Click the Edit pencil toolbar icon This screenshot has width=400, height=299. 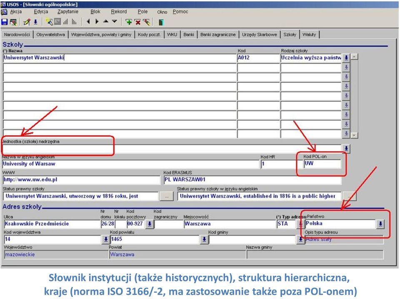(x=27, y=22)
